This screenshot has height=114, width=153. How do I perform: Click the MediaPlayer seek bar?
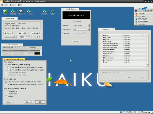tap(21, 51)
